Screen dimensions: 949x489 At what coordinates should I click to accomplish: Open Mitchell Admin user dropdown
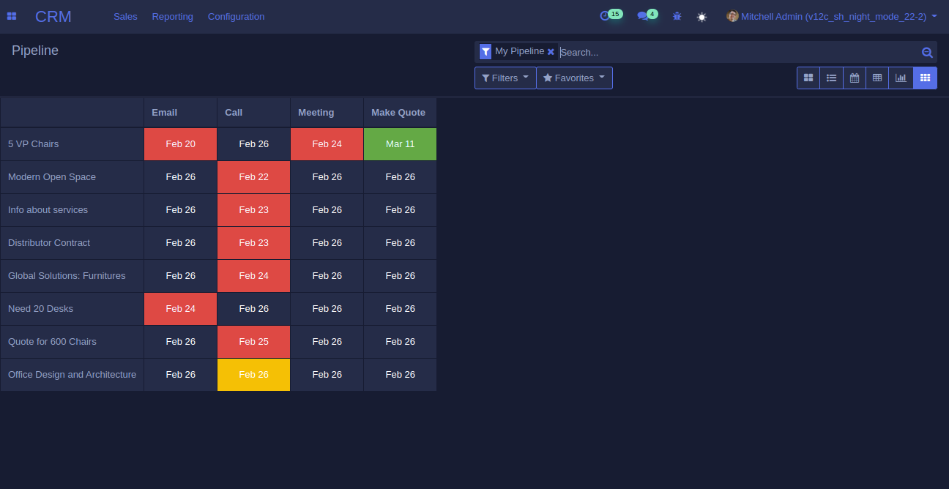[x=832, y=16]
